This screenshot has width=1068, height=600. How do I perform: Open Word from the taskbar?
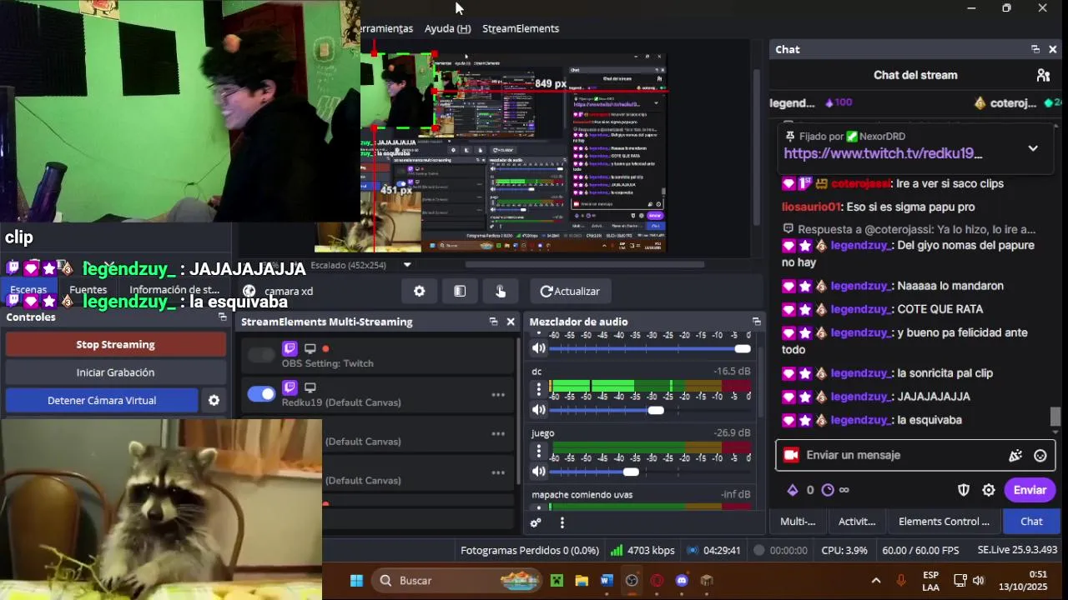click(x=607, y=581)
